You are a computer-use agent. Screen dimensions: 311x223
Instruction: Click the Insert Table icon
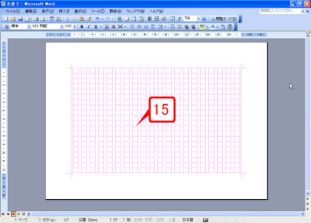tap(134, 19)
